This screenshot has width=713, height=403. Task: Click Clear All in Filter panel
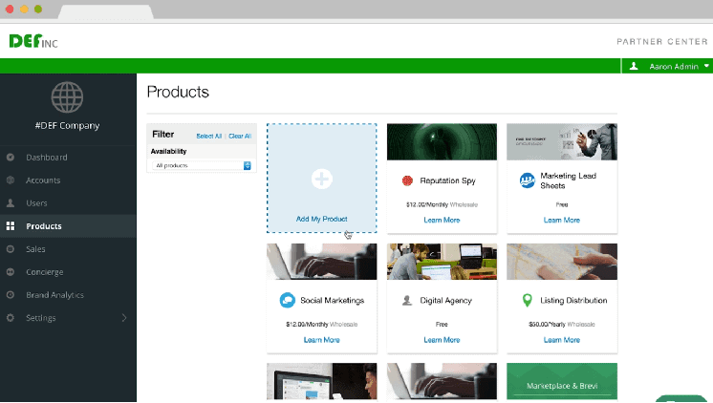coord(240,136)
